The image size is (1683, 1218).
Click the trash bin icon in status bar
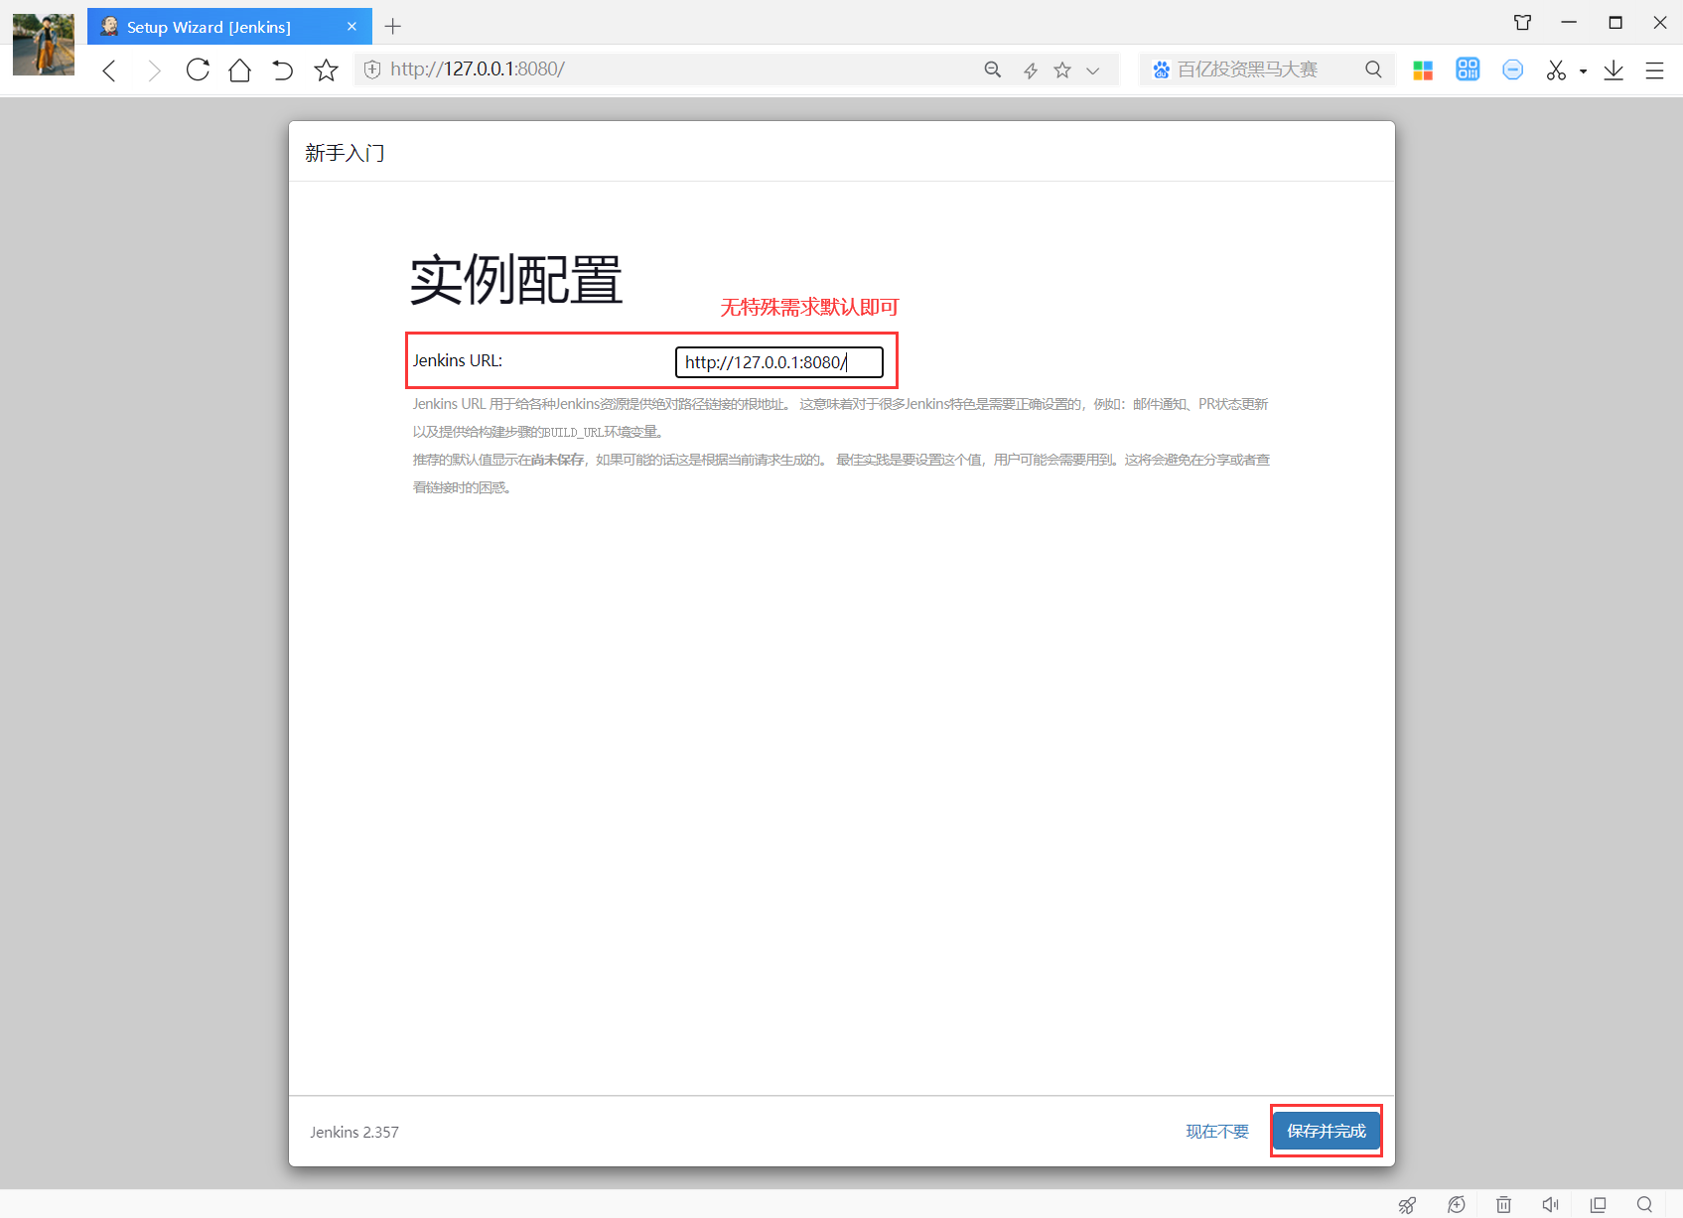pyautogui.click(x=1504, y=1204)
